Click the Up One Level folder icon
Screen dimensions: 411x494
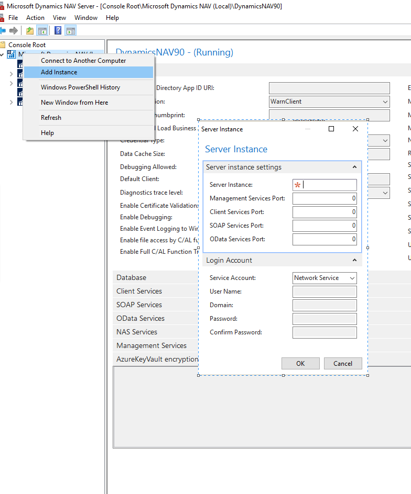click(30, 30)
